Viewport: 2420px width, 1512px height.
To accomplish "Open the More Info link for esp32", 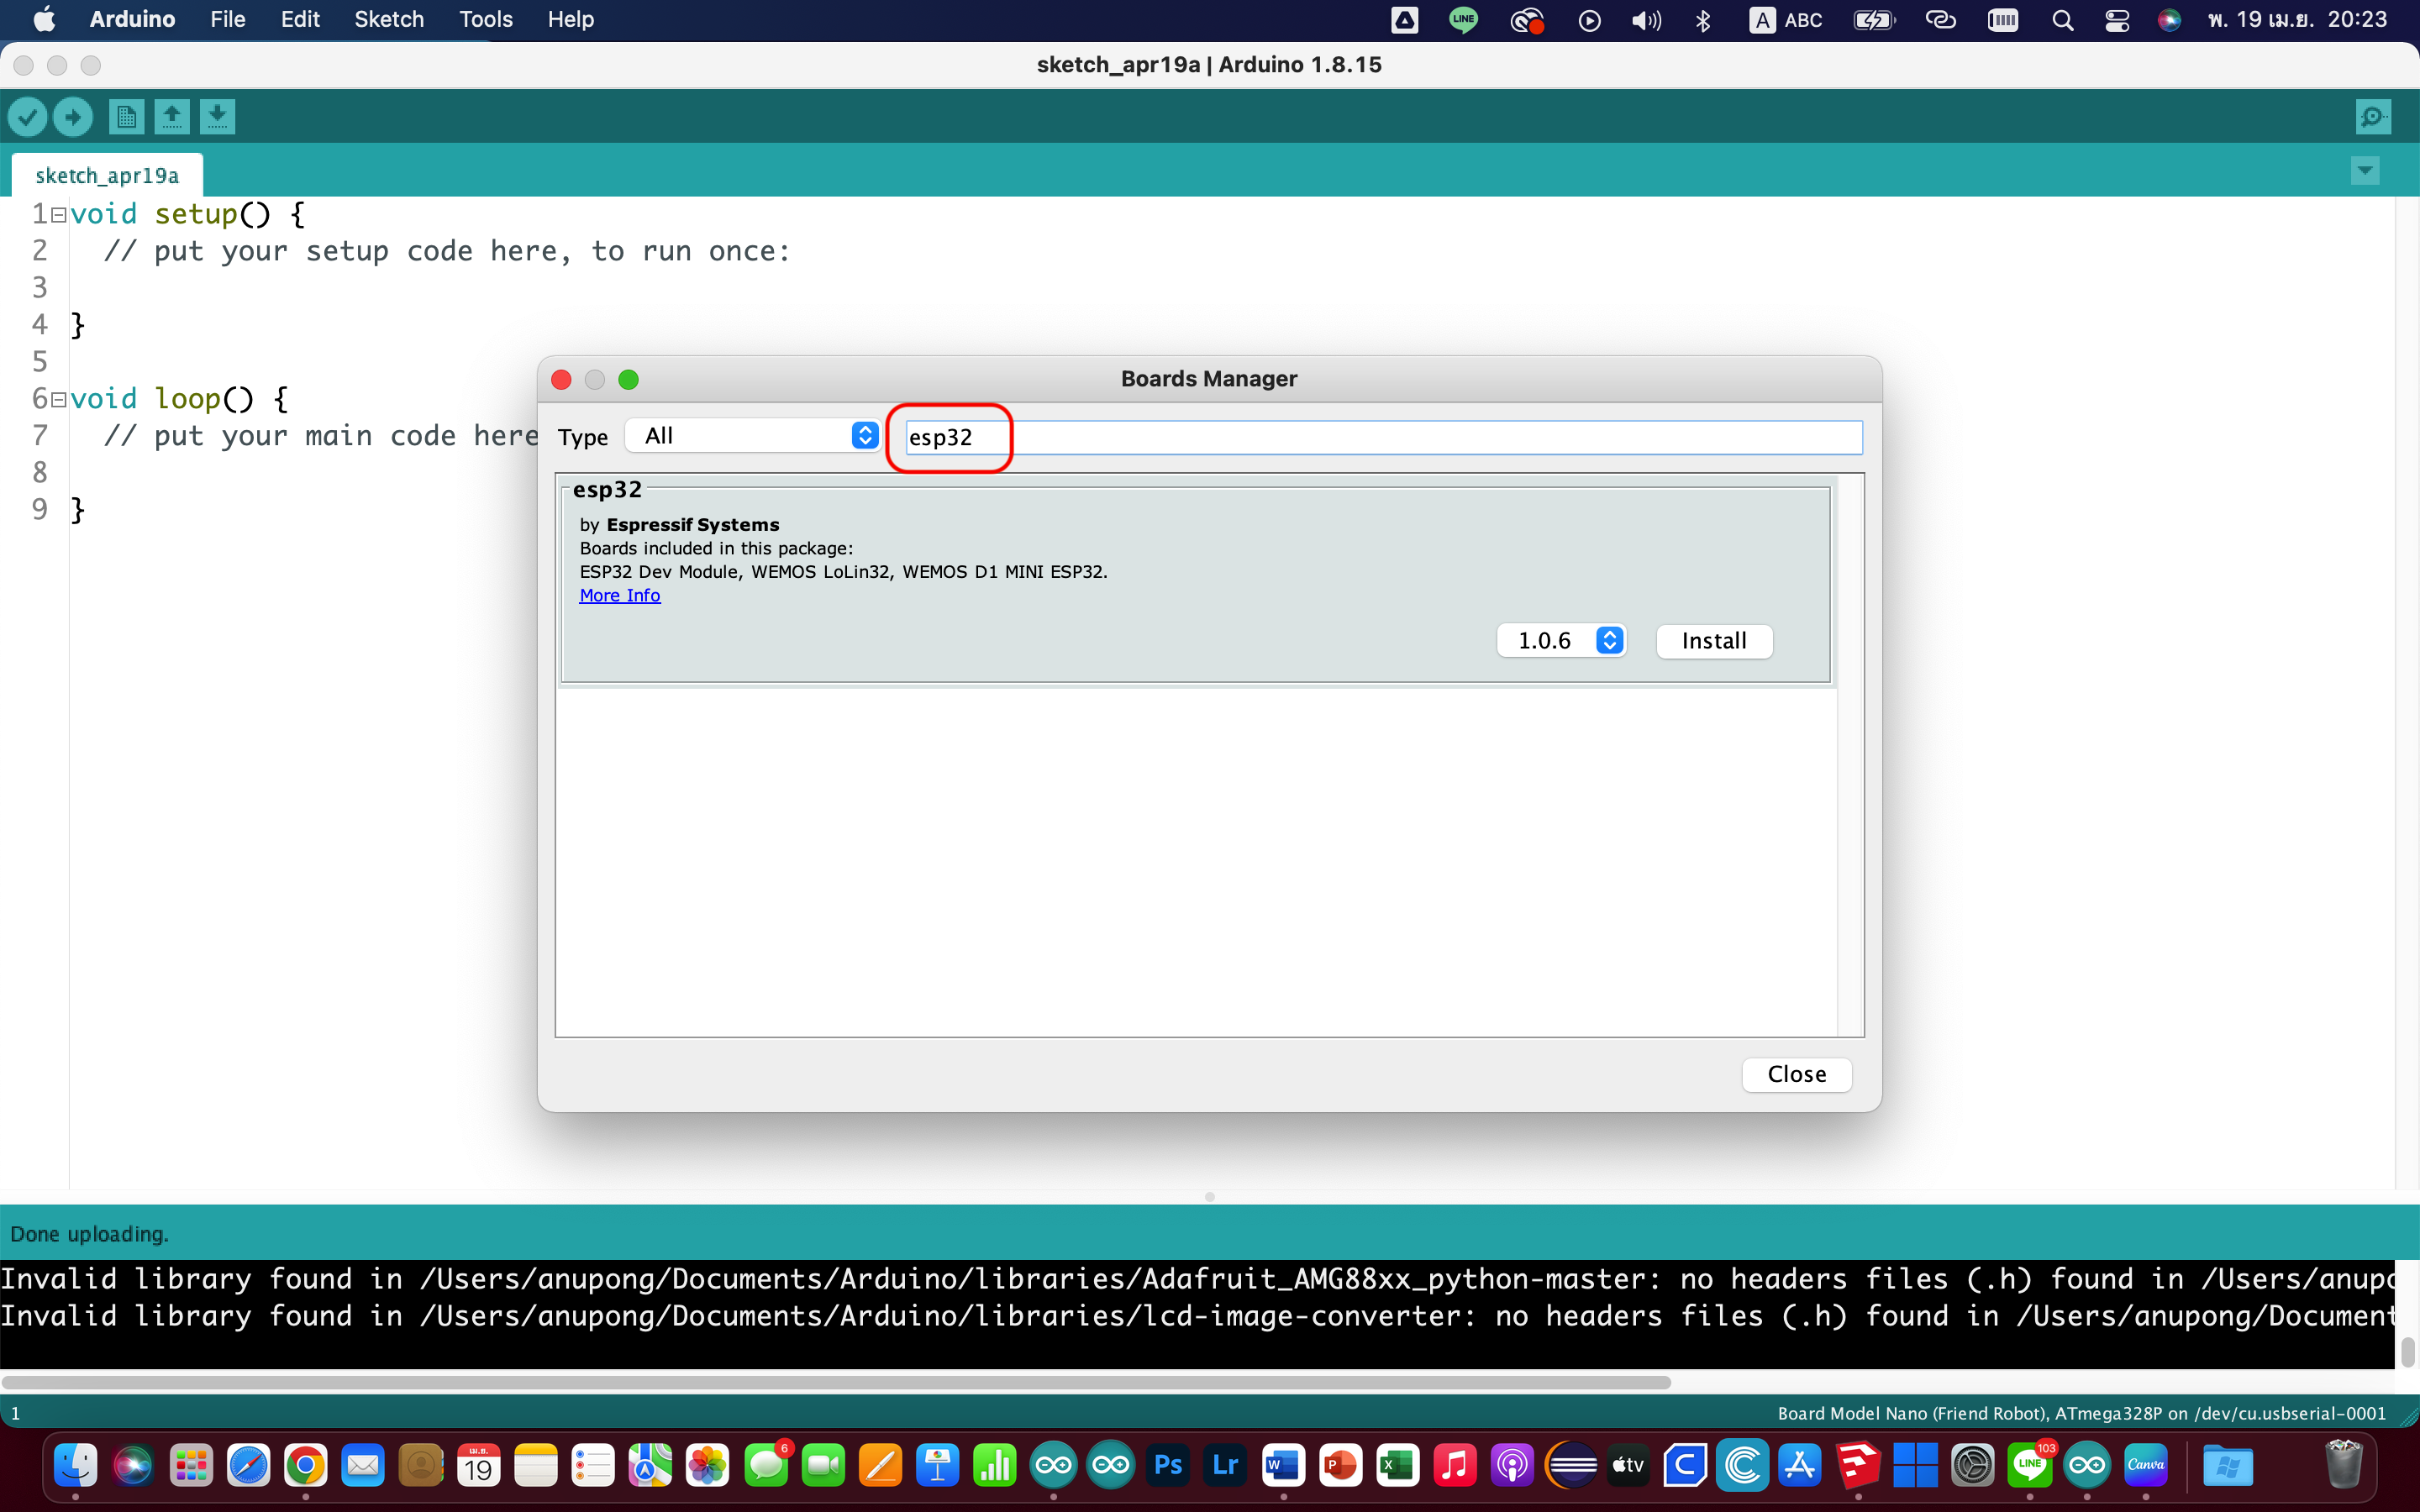I will pos(620,595).
